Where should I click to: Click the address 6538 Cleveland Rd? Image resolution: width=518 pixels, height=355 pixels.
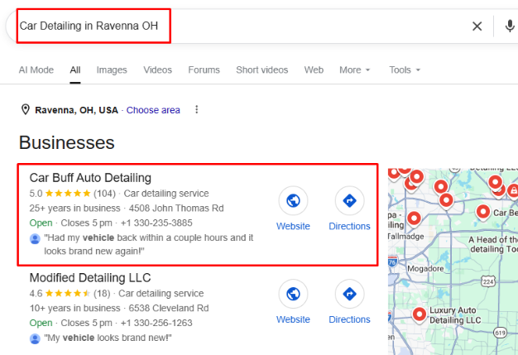click(169, 309)
